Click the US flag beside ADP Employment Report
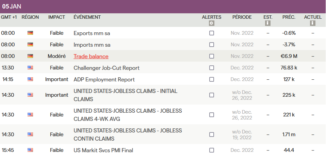The width and height of the screenshot is (326, 158). [x=30, y=79]
